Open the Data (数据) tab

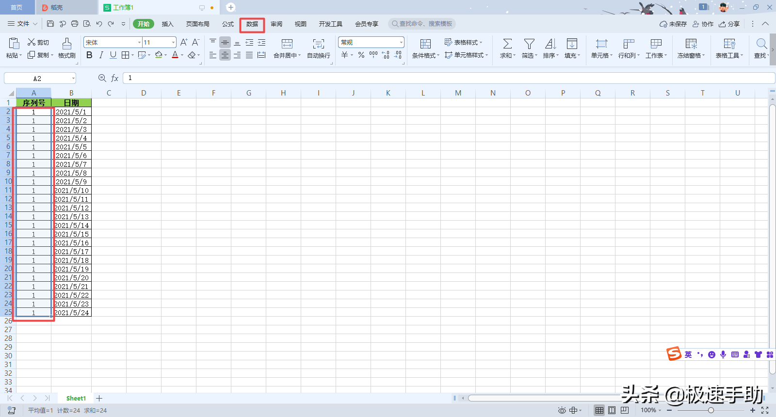(252, 24)
